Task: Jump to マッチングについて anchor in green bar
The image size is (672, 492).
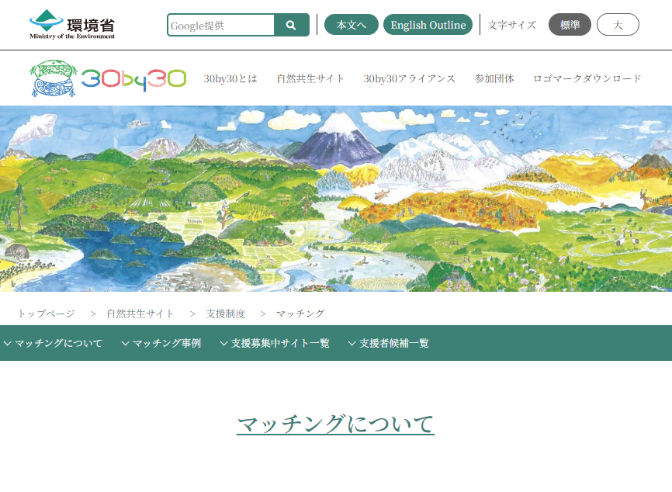Action: pos(54,343)
